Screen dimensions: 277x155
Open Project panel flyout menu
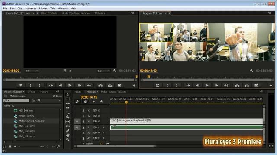pyautogui.click(x=58, y=92)
